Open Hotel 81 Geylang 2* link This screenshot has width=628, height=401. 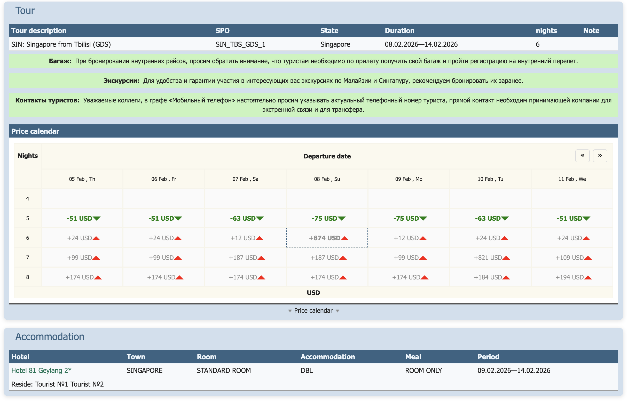41,371
